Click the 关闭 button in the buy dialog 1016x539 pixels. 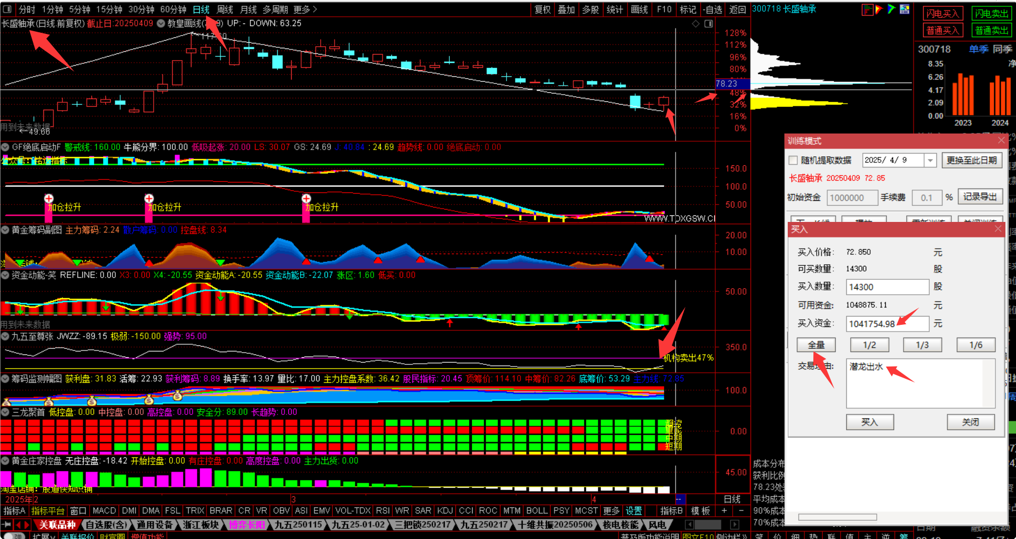pyautogui.click(x=970, y=422)
